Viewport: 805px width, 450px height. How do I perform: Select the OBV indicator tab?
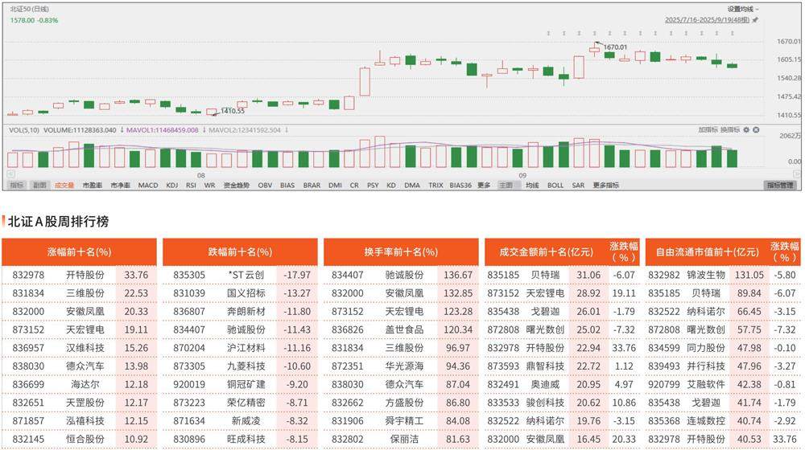tap(265, 185)
